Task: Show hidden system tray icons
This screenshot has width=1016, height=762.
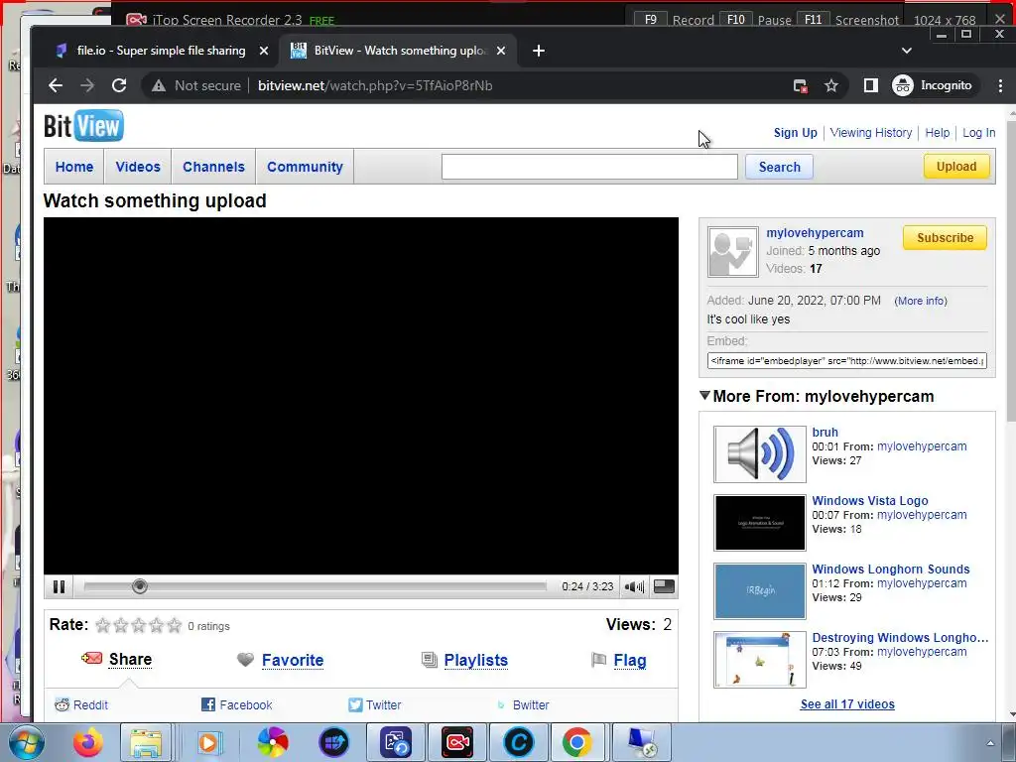Action: [x=989, y=742]
